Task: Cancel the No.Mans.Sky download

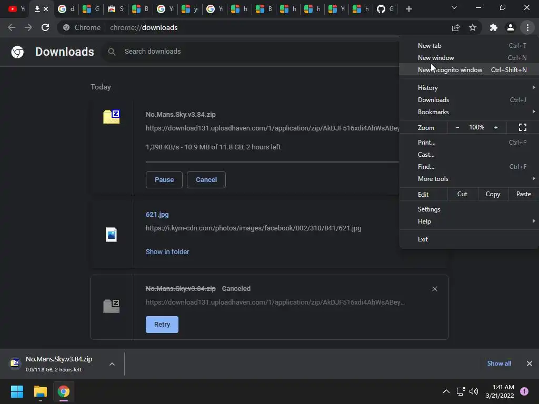Action: (206, 180)
